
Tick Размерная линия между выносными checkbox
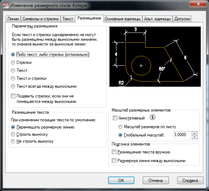(x=114, y=161)
